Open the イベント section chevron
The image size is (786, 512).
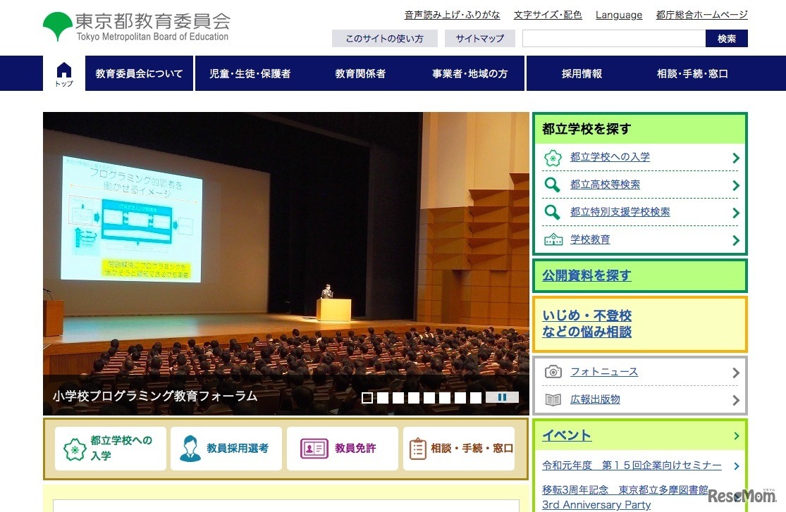click(737, 436)
